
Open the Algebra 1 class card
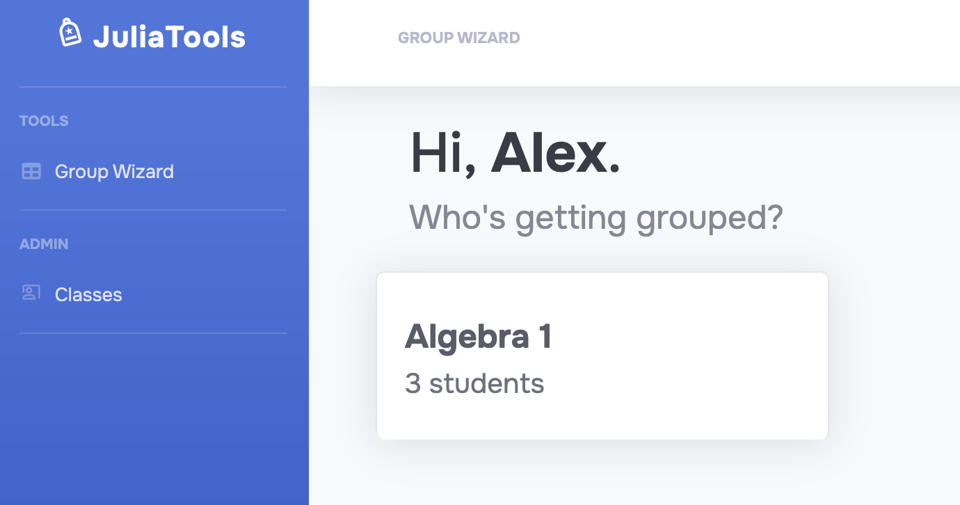[602, 355]
